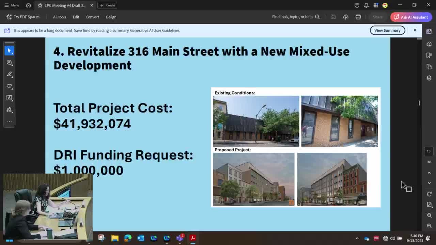The height and width of the screenshot is (245, 436).
Task: Open the Bookmarks panel in right sidebar
Action: pos(429,55)
